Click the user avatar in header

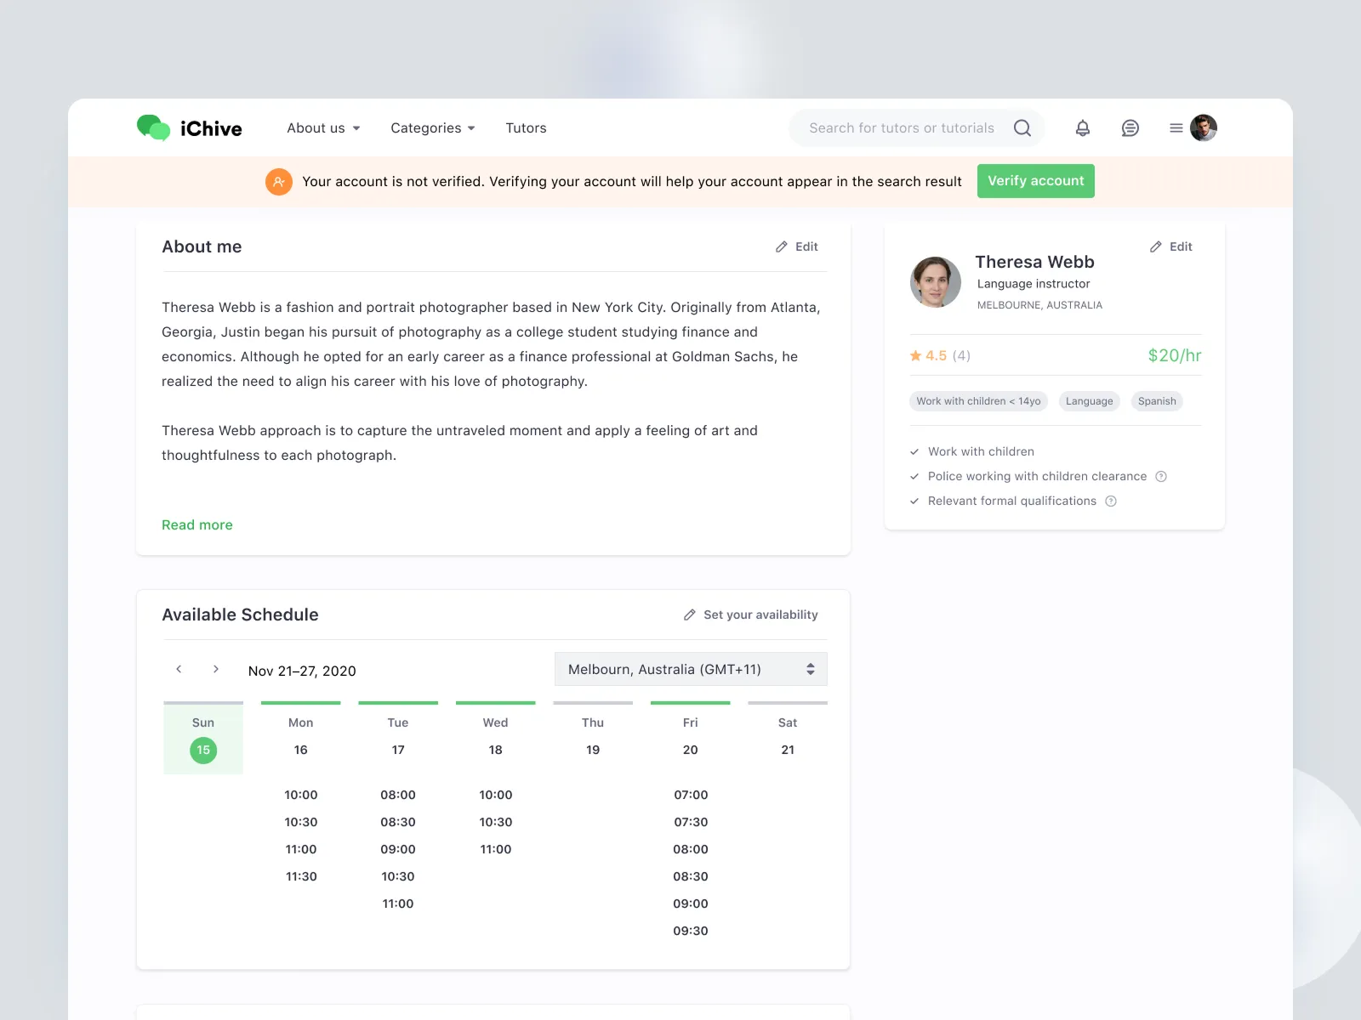click(x=1204, y=127)
